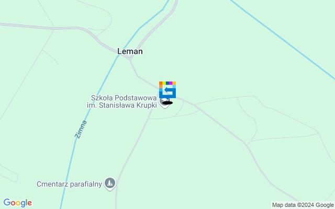Select the Cmentarz parafialny text label
Screen dimensions: 335x209
coord(69,184)
